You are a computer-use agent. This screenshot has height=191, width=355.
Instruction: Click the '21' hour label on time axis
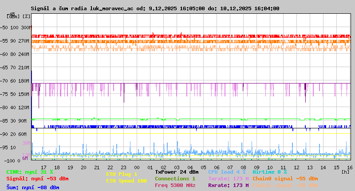[97, 167]
